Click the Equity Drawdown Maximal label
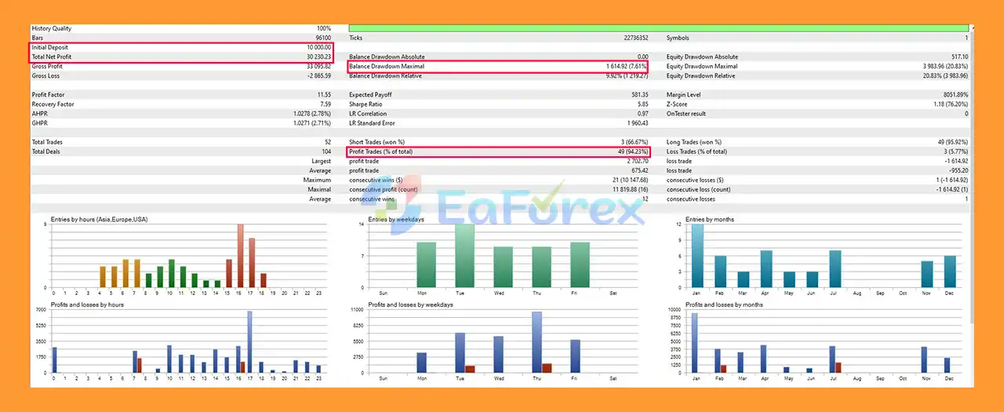This screenshot has width=1004, height=412. pos(700,67)
